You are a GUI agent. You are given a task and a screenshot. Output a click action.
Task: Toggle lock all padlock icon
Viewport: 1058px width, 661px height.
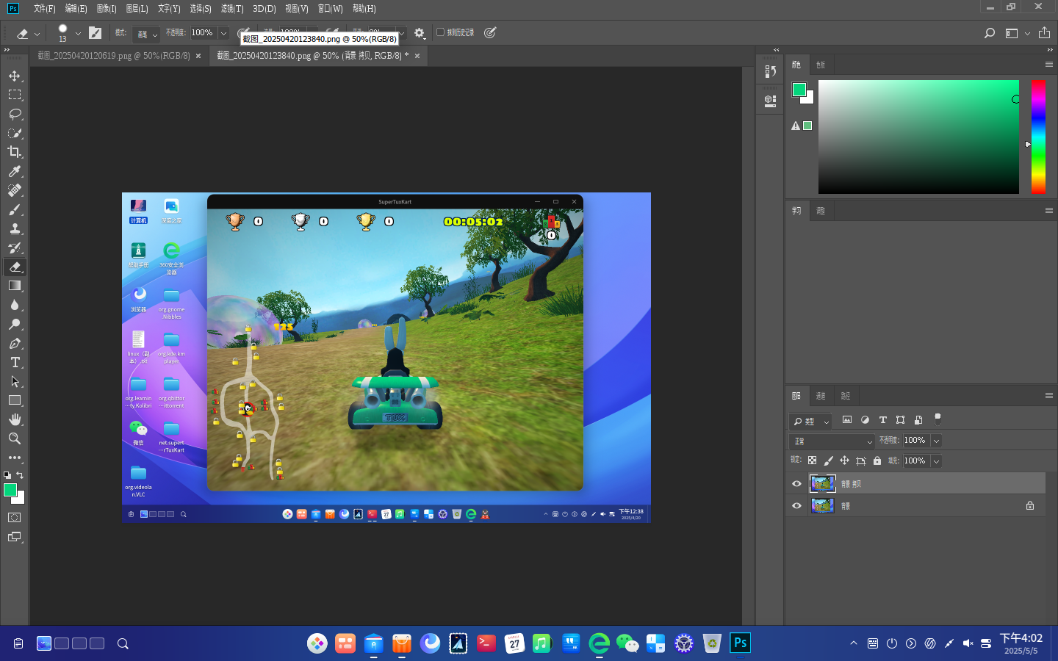pyautogui.click(x=877, y=460)
